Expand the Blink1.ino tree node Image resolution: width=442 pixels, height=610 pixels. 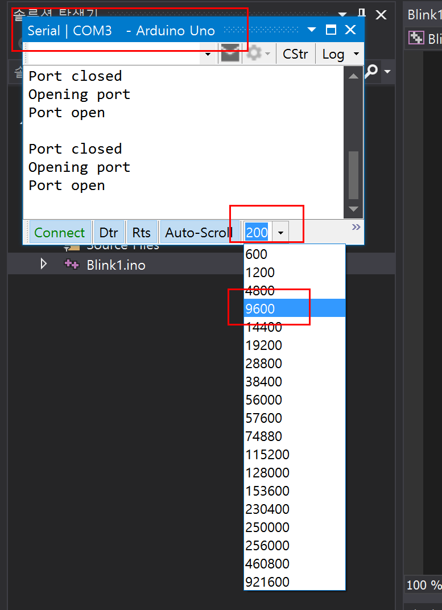point(44,265)
